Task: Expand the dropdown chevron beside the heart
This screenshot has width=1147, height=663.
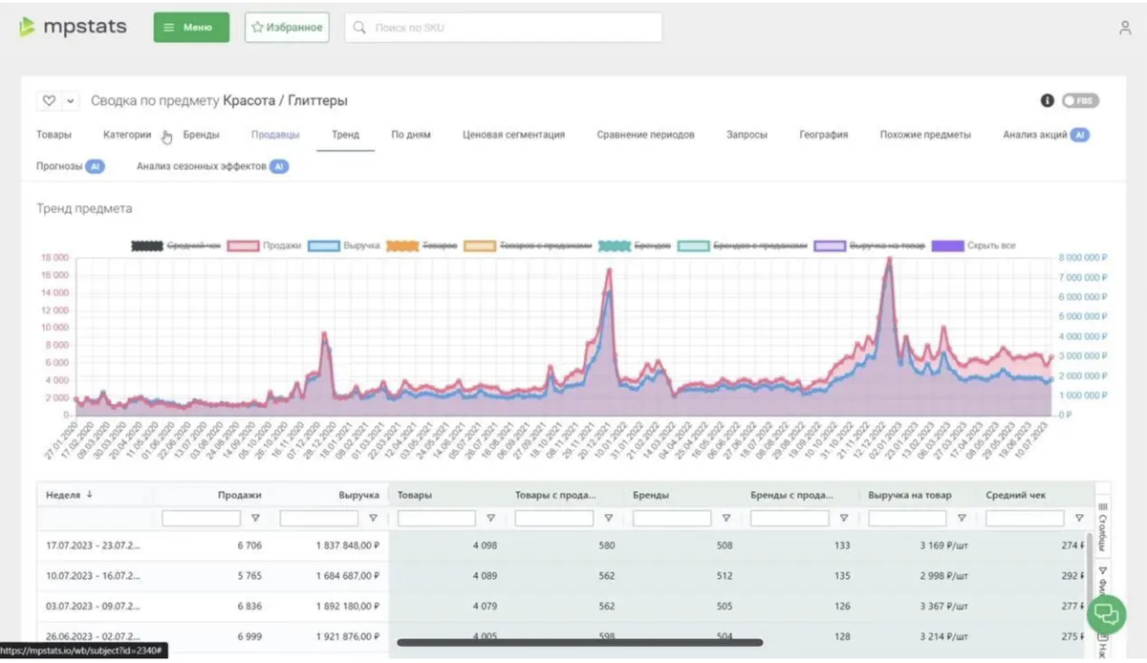Action: [x=71, y=100]
